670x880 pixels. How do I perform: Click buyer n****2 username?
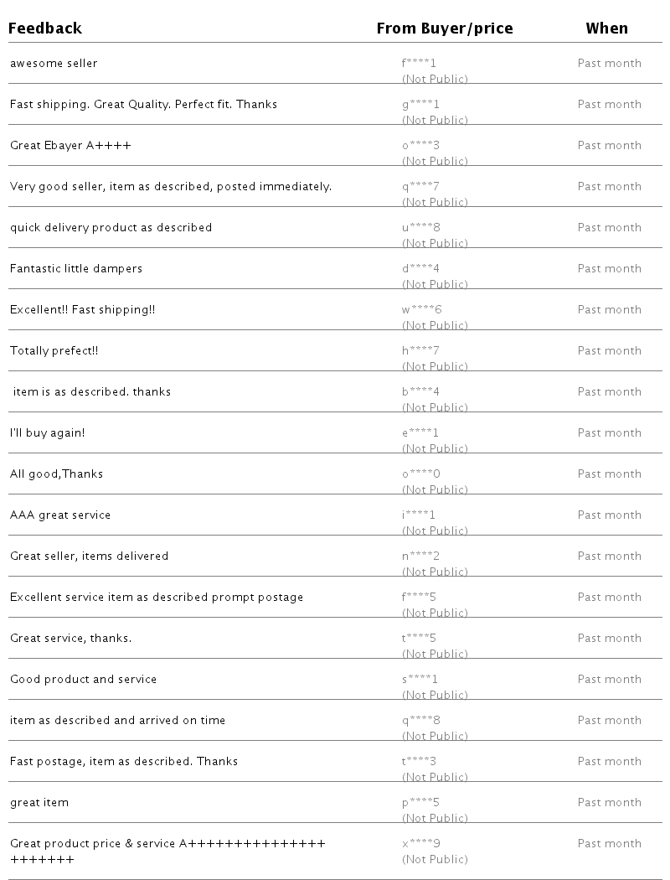[420, 556]
